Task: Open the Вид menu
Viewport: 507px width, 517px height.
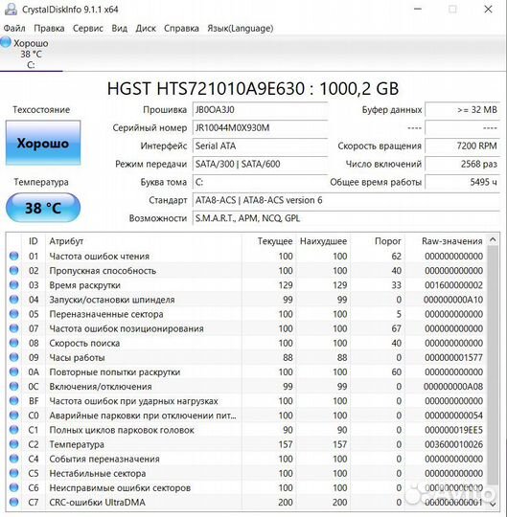Action: (119, 29)
